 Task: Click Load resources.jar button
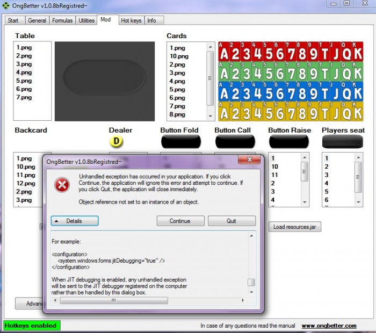295,227
